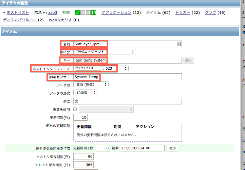
Task: Open the データ型 dropdown
Action: 91,84
